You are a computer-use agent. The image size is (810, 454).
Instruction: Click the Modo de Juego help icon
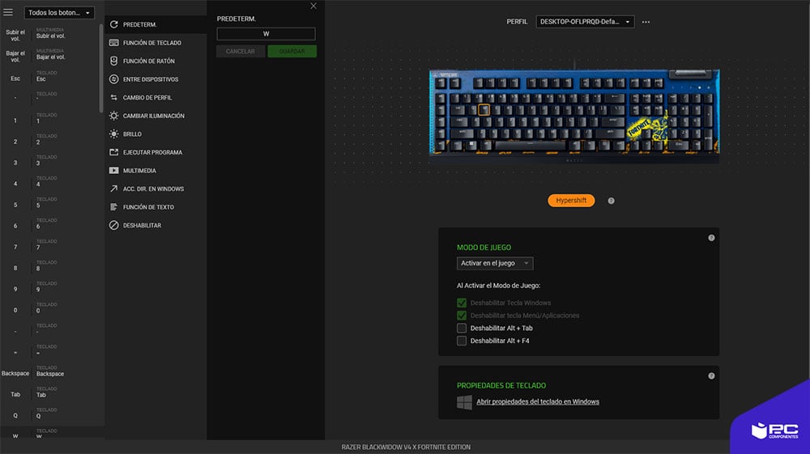tap(711, 238)
